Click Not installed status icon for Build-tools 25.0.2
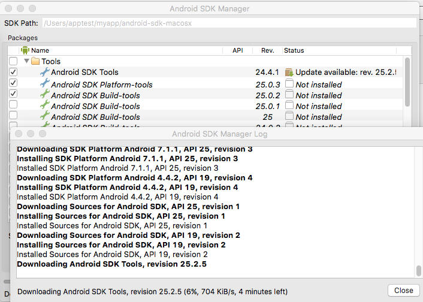This screenshot has width=423, height=302. [x=289, y=94]
